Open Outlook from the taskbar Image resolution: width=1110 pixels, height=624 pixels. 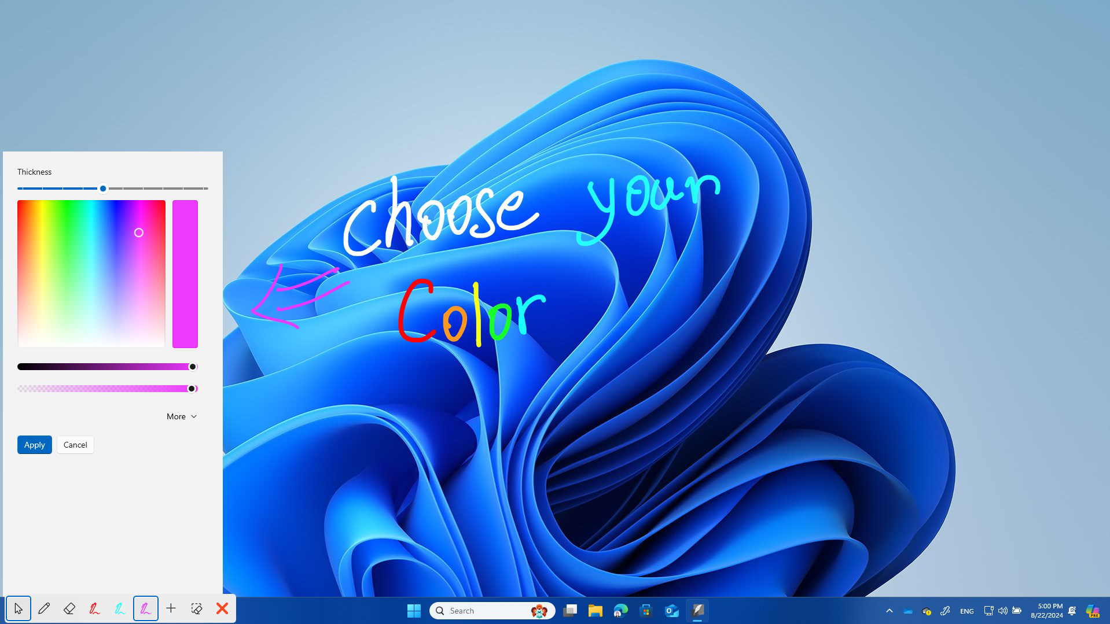pos(672,611)
